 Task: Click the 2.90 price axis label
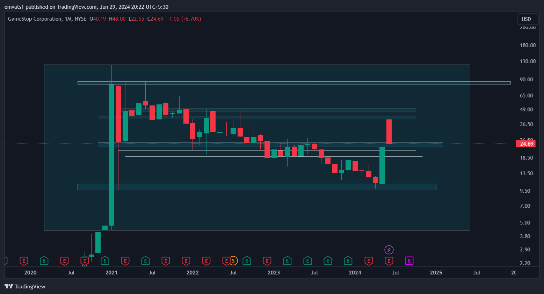(525, 249)
